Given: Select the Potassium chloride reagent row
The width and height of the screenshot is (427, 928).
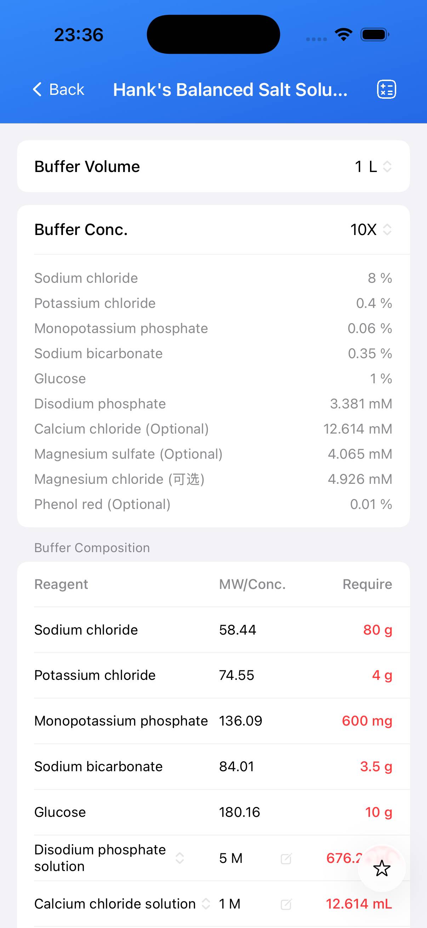Looking at the screenshot, I should pyautogui.click(x=95, y=675).
